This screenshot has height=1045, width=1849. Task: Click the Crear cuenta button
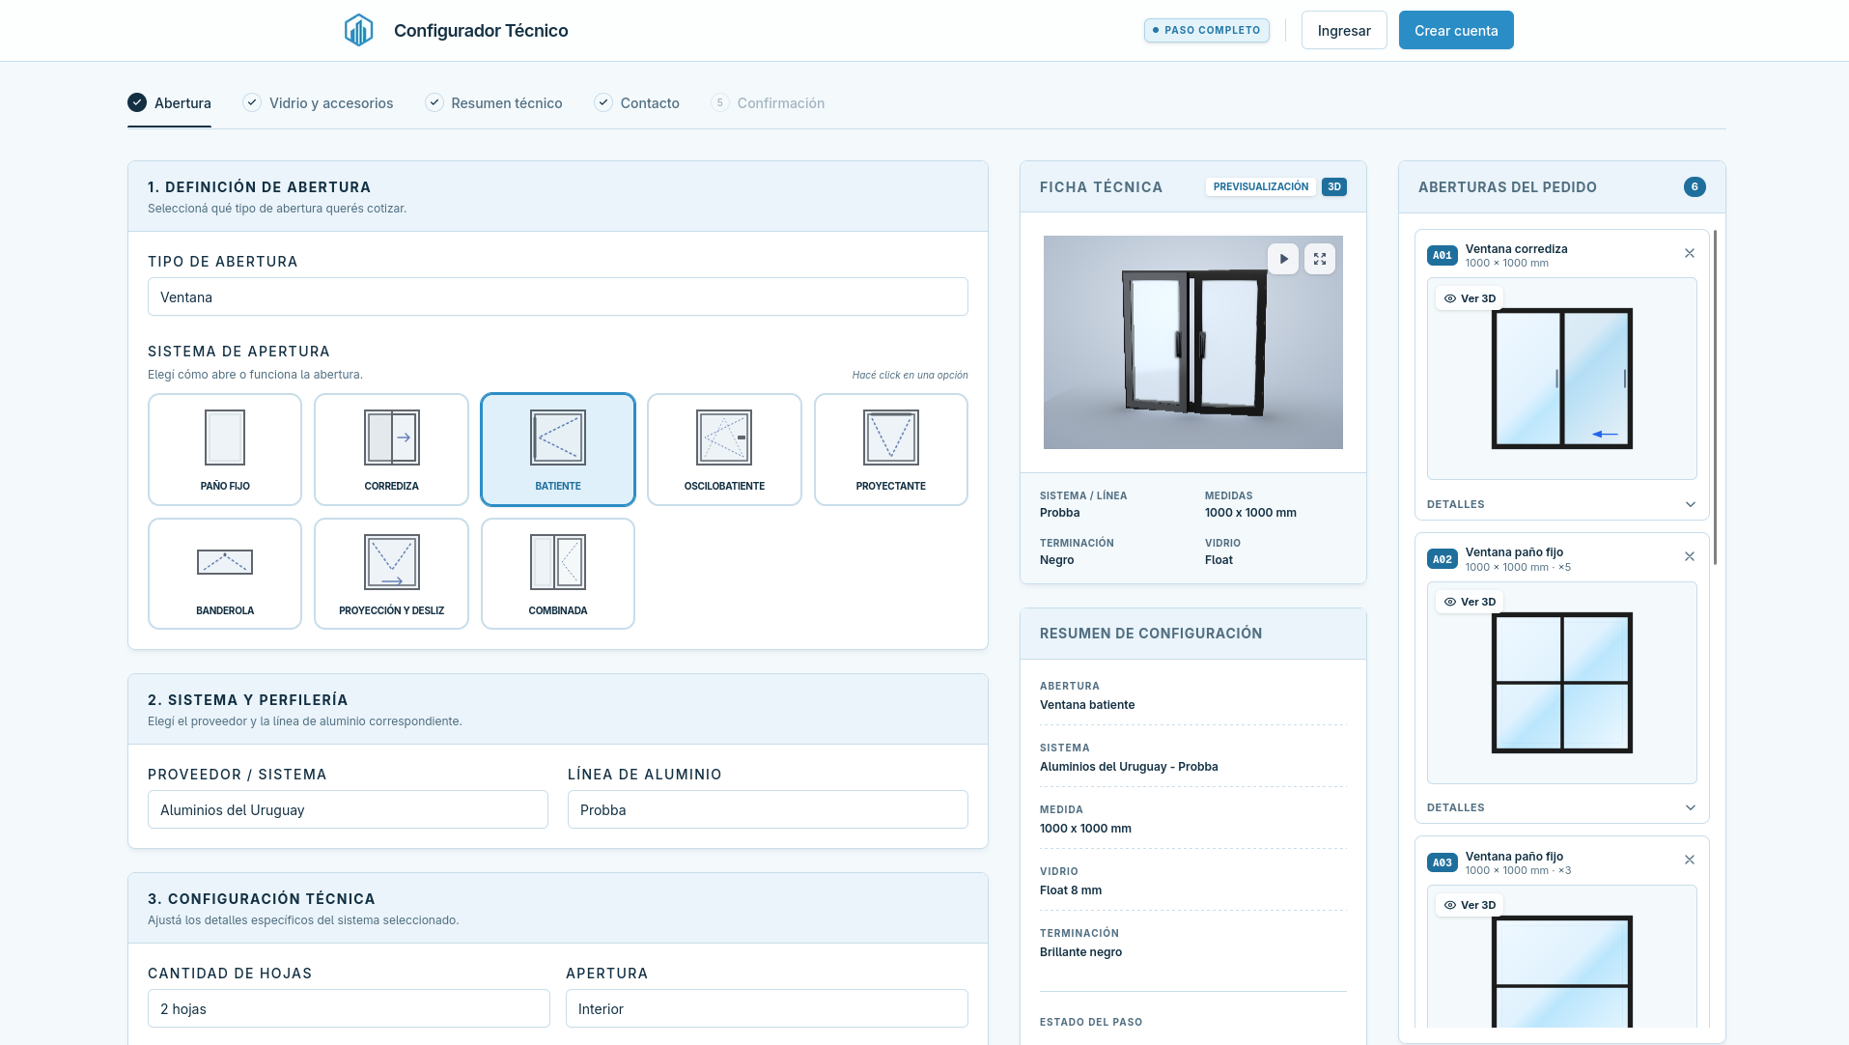coord(1456,30)
